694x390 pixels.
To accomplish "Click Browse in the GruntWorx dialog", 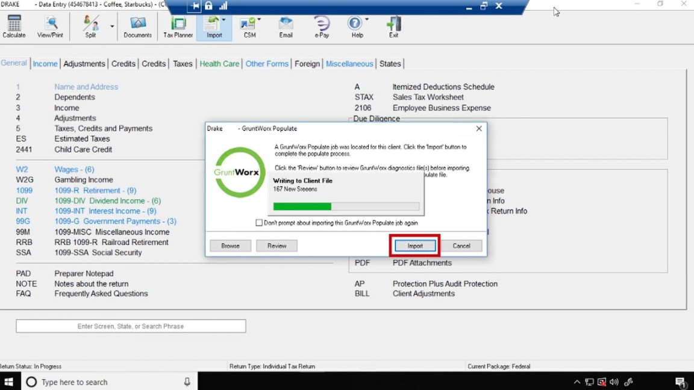I will [230, 246].
